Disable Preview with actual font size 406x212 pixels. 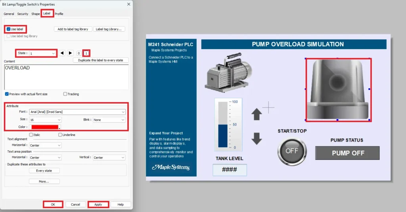(7, 94)
